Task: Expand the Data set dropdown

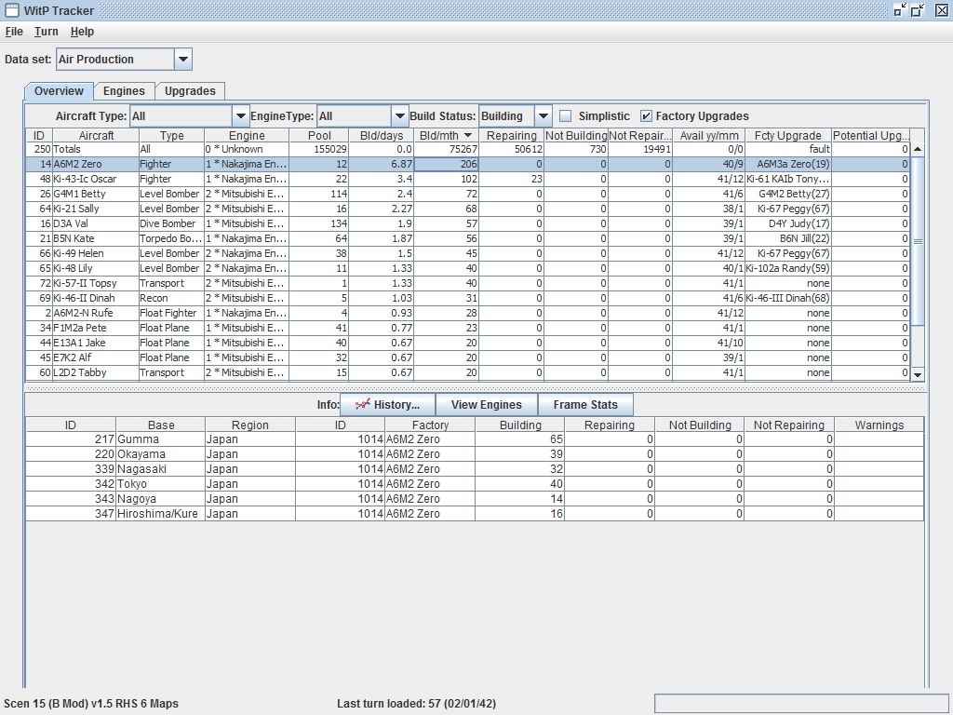Action: 183,60
